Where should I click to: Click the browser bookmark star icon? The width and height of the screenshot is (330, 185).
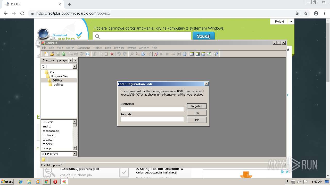click(306, 13)
